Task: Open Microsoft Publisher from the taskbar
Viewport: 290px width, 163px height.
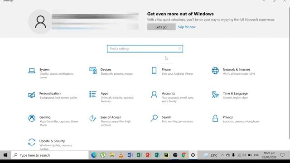Action: click(x=157, y=155)
